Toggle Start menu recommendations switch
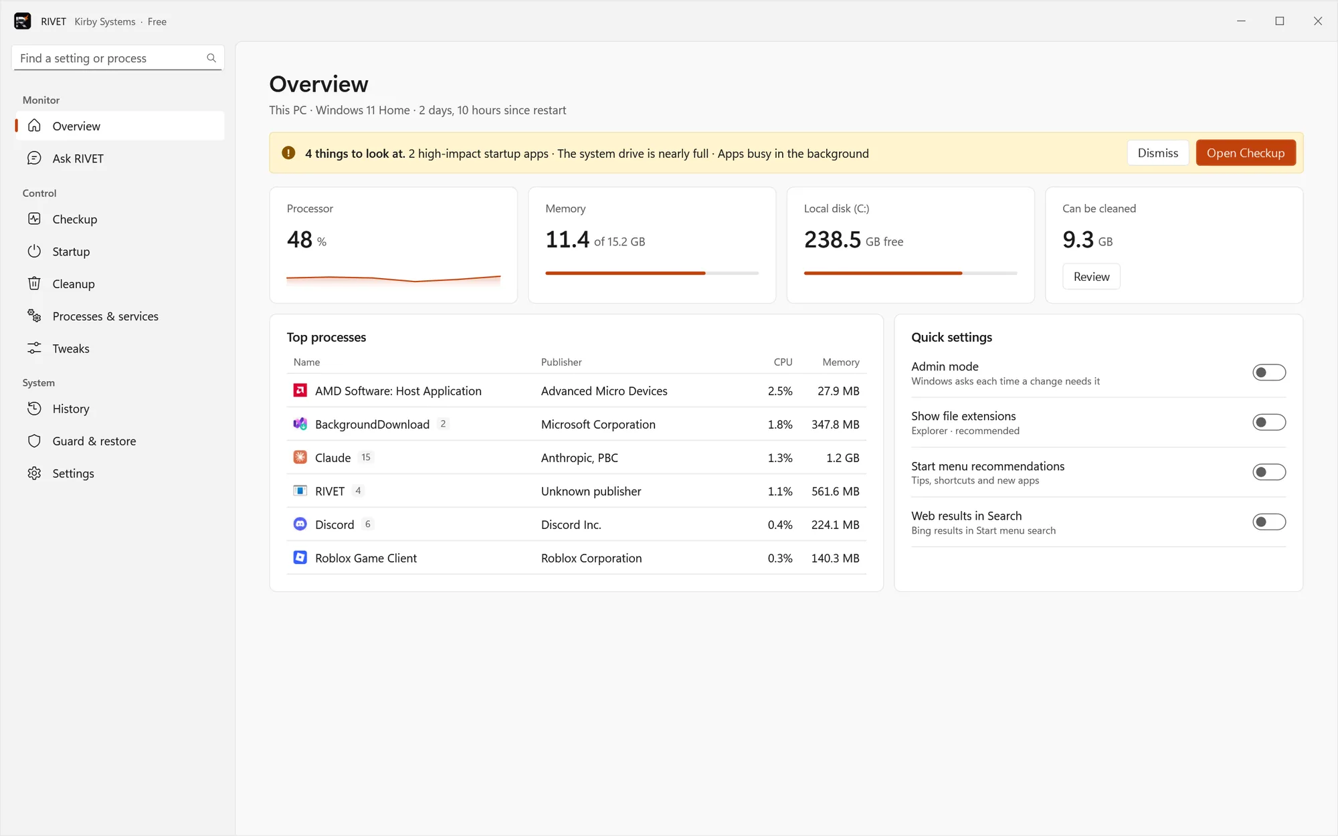 (x=1269, y=472)
